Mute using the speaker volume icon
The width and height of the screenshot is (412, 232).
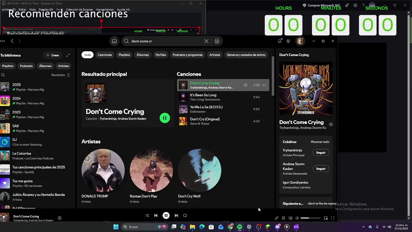[x=297, y=218]
